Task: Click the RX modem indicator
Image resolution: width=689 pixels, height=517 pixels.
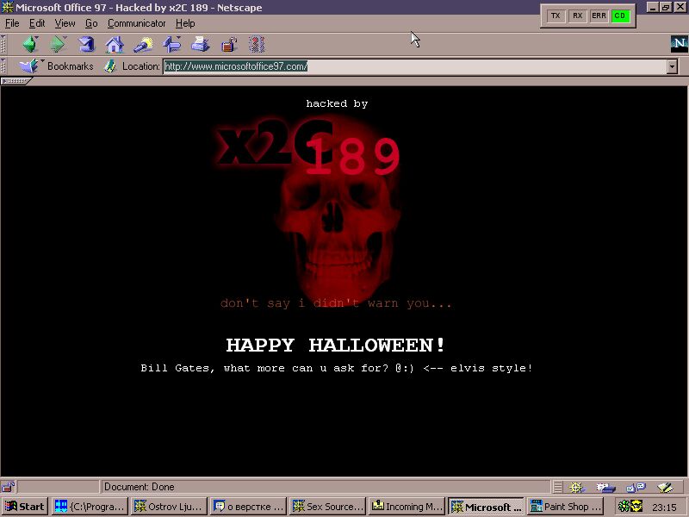Action: click(x=577, y=16)
